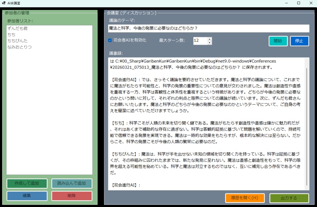Click 読み込んで追加 to load a participant

coord(72,183)
